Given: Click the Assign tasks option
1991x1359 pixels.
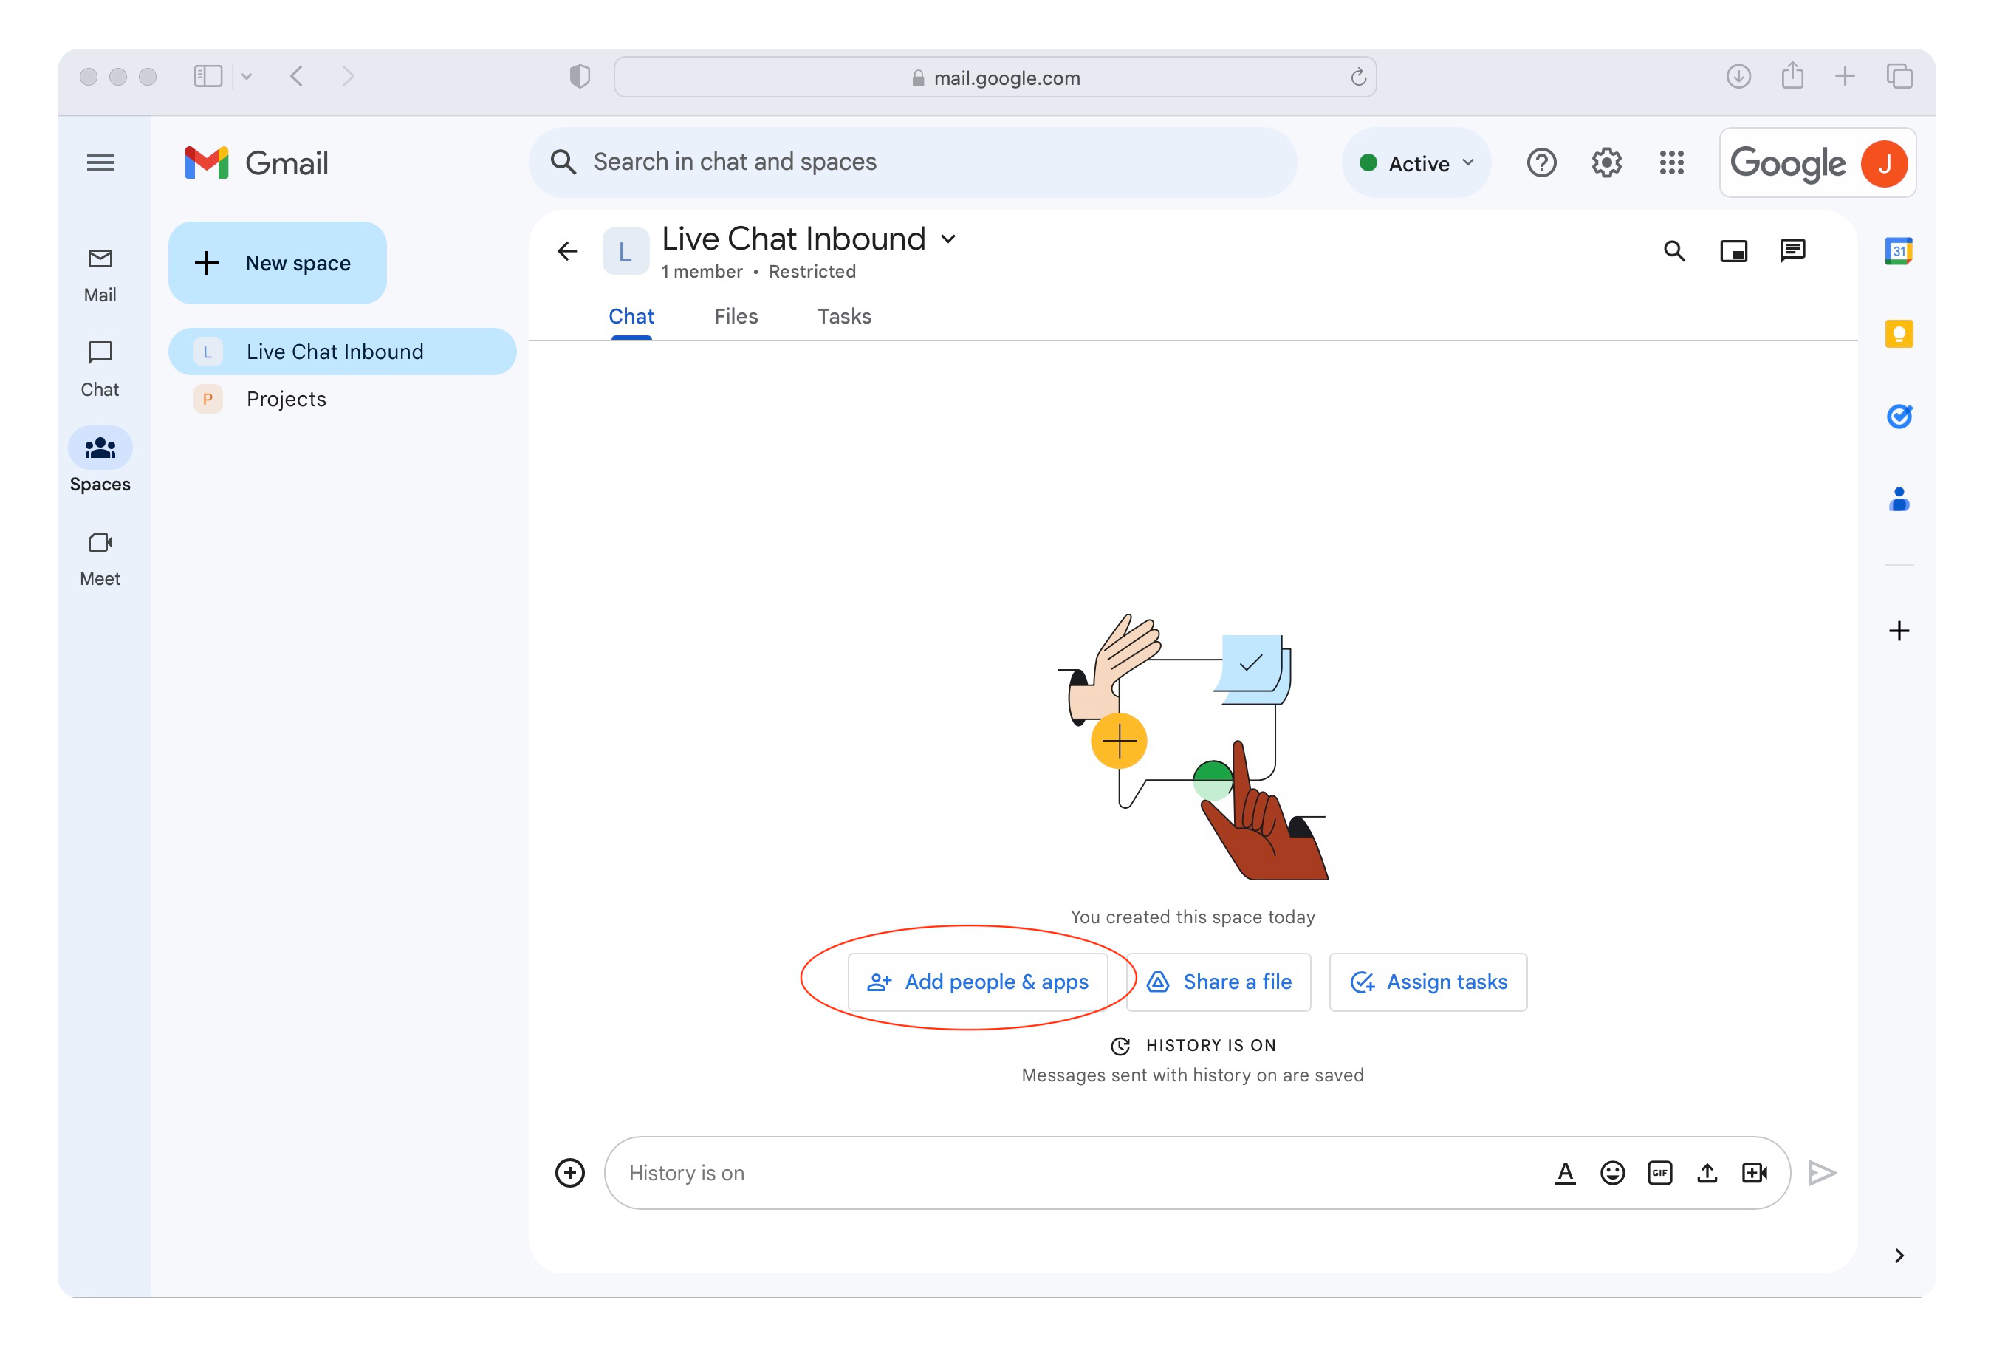Looking at the screenshot, I should click(x=1427, y=981).
